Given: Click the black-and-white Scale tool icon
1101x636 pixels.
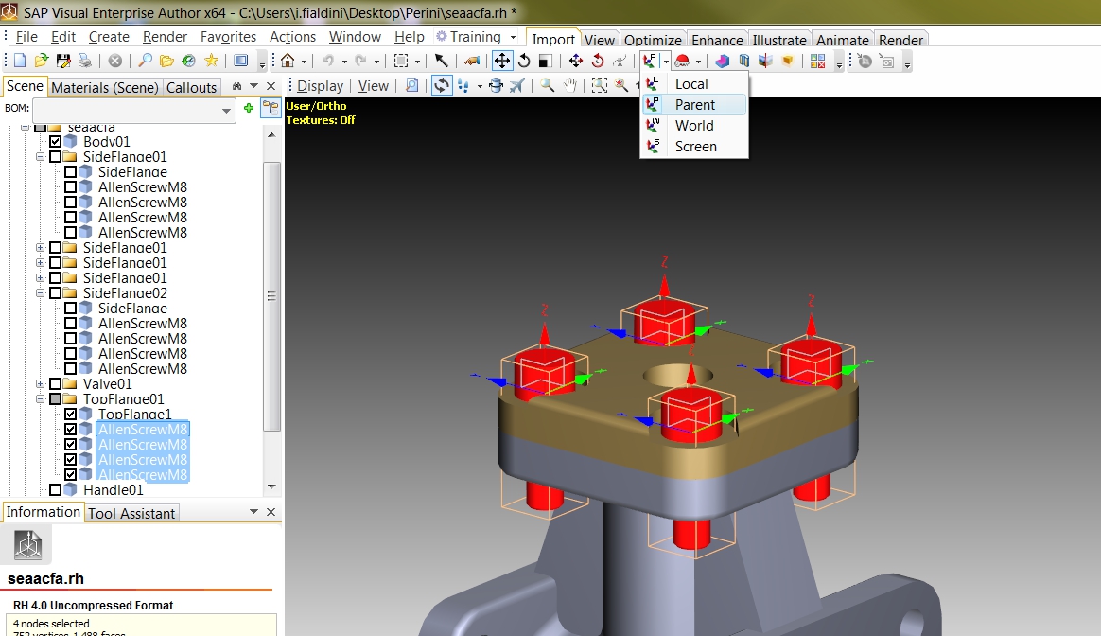Looking at the screenshot, I should point(544,62).
